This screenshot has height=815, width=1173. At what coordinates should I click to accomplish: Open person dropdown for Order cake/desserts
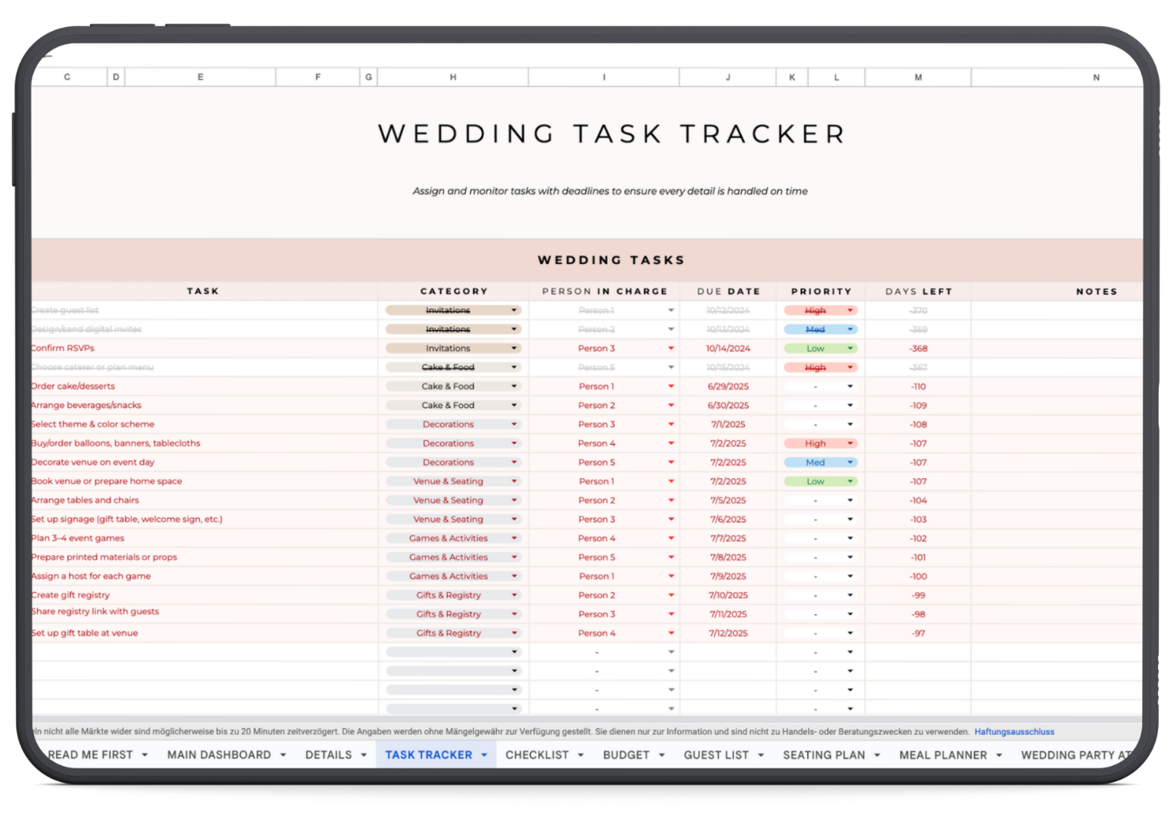pos(671,387)
